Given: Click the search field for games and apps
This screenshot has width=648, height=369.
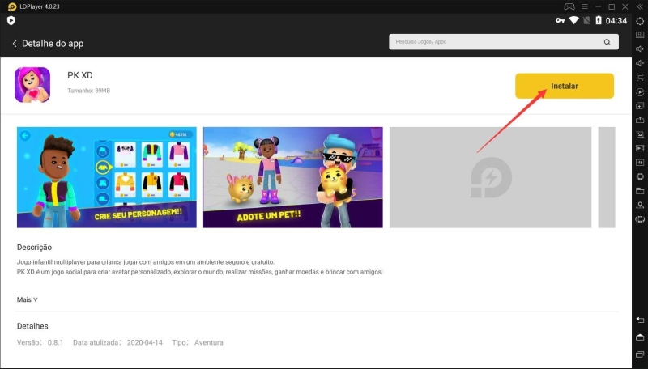Looking at the screenshot, I should (494, 42).
